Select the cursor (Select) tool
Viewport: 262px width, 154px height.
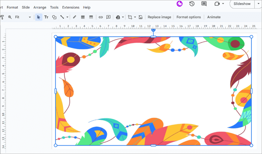click(x=39, y=17)
